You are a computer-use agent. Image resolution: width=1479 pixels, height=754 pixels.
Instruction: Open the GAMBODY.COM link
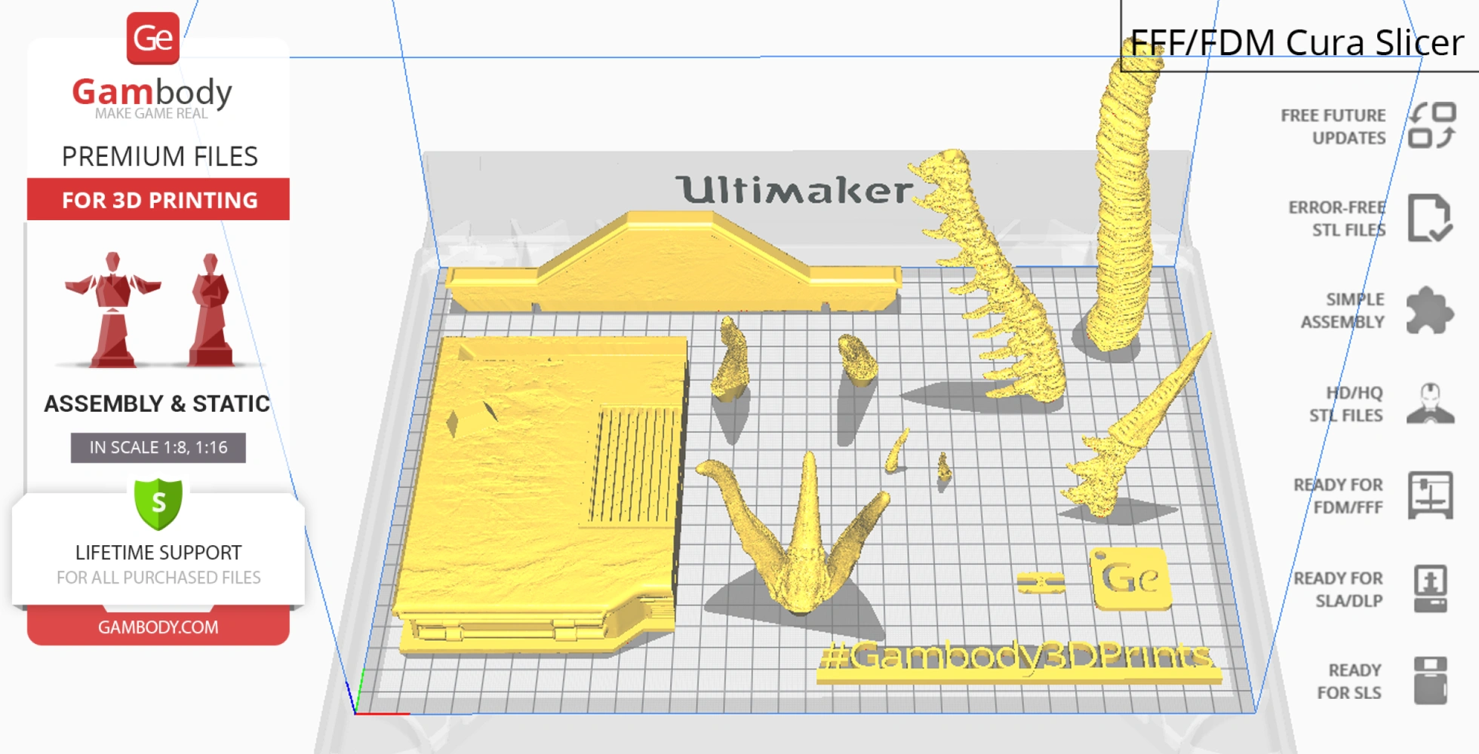tap(158, 627)
